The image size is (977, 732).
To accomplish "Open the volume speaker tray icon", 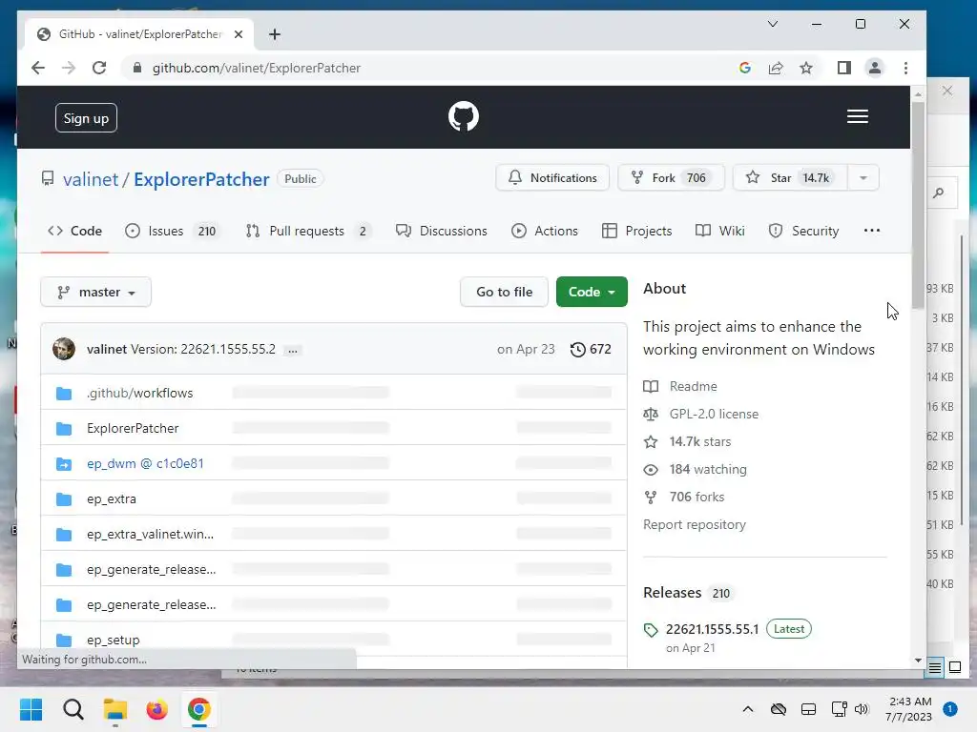I will tap(862, 709).
